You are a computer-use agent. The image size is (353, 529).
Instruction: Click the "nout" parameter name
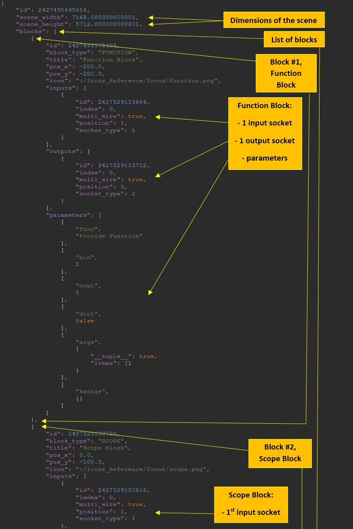(87, 286)
